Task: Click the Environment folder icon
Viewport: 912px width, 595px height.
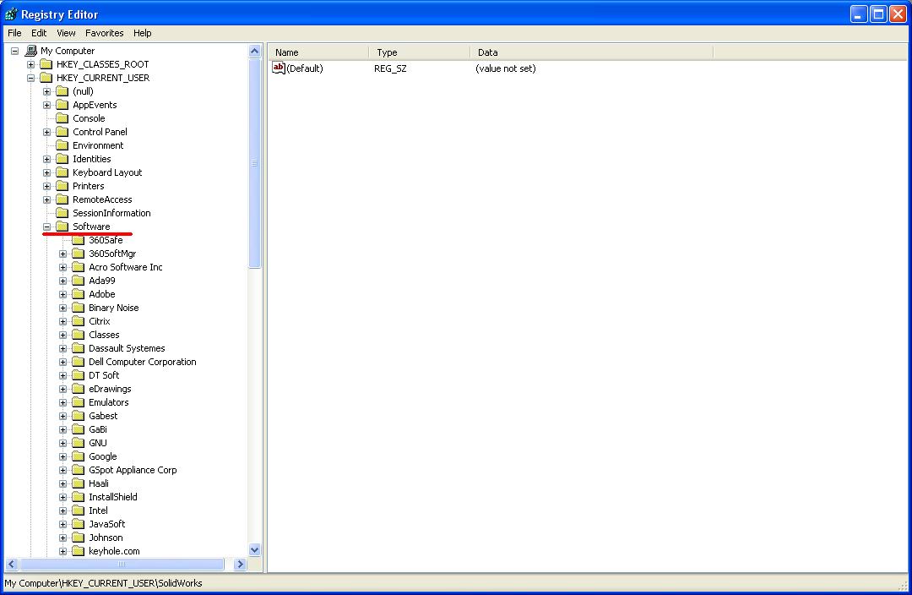Action: [x=62, y=145]
